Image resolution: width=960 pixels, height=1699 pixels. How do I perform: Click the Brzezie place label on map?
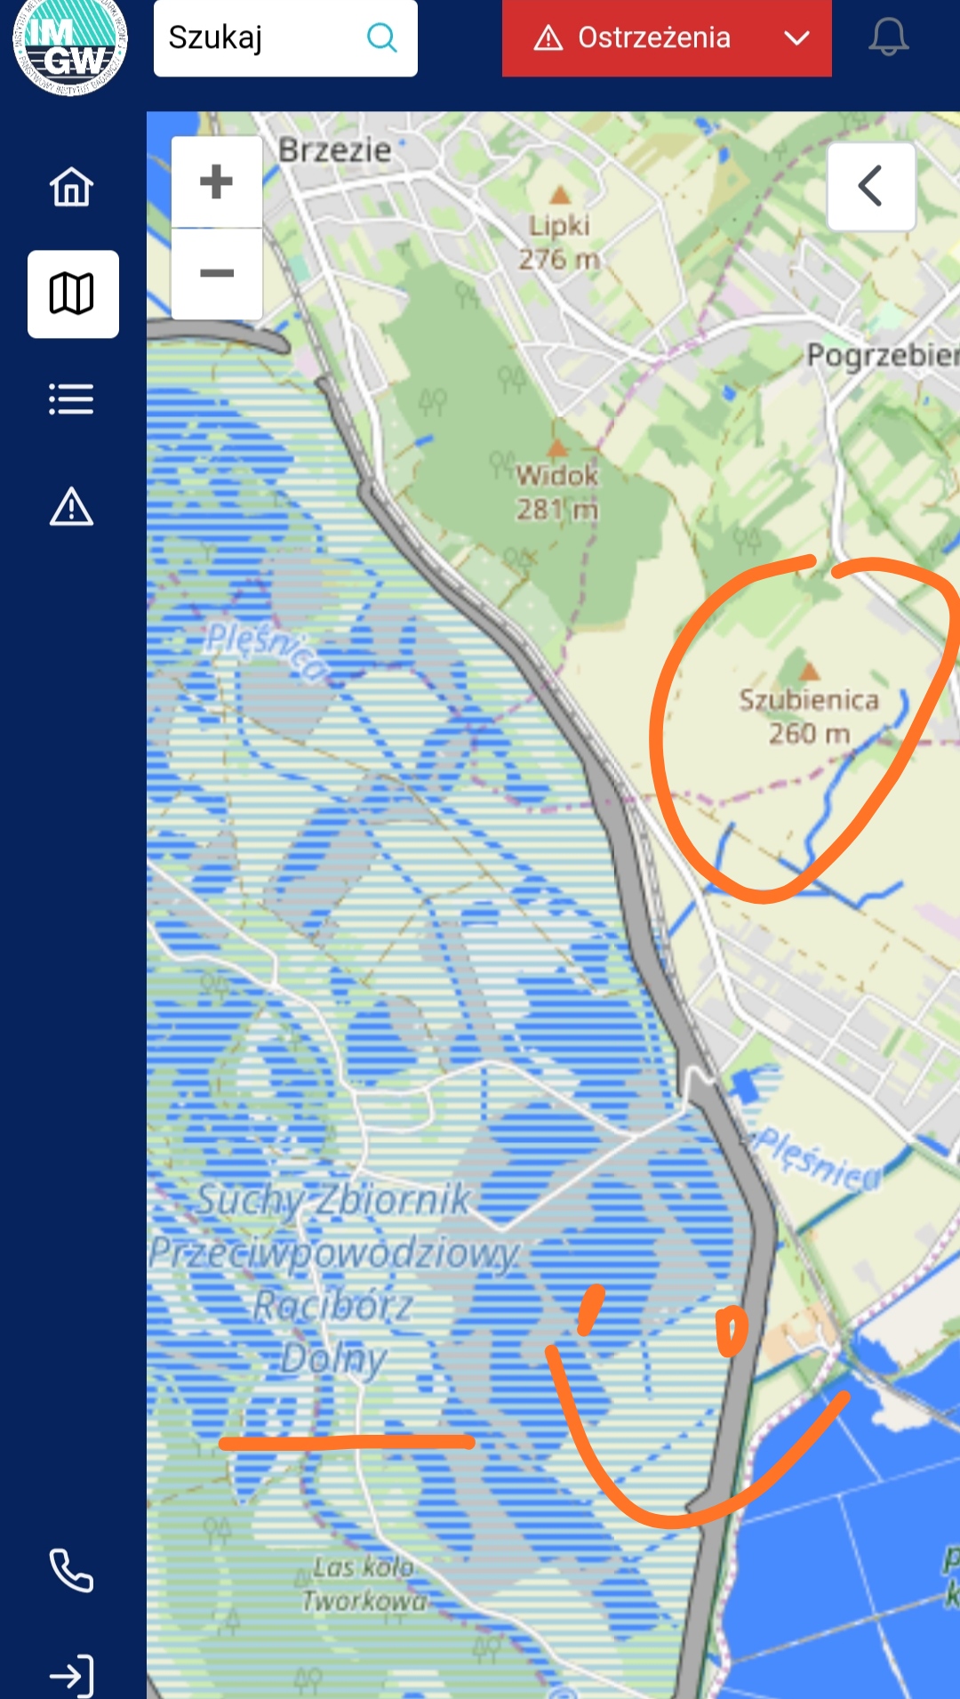334,149
